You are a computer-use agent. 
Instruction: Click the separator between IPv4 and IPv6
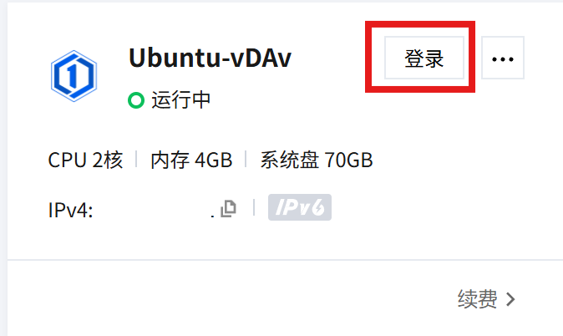tap(254, 208)
